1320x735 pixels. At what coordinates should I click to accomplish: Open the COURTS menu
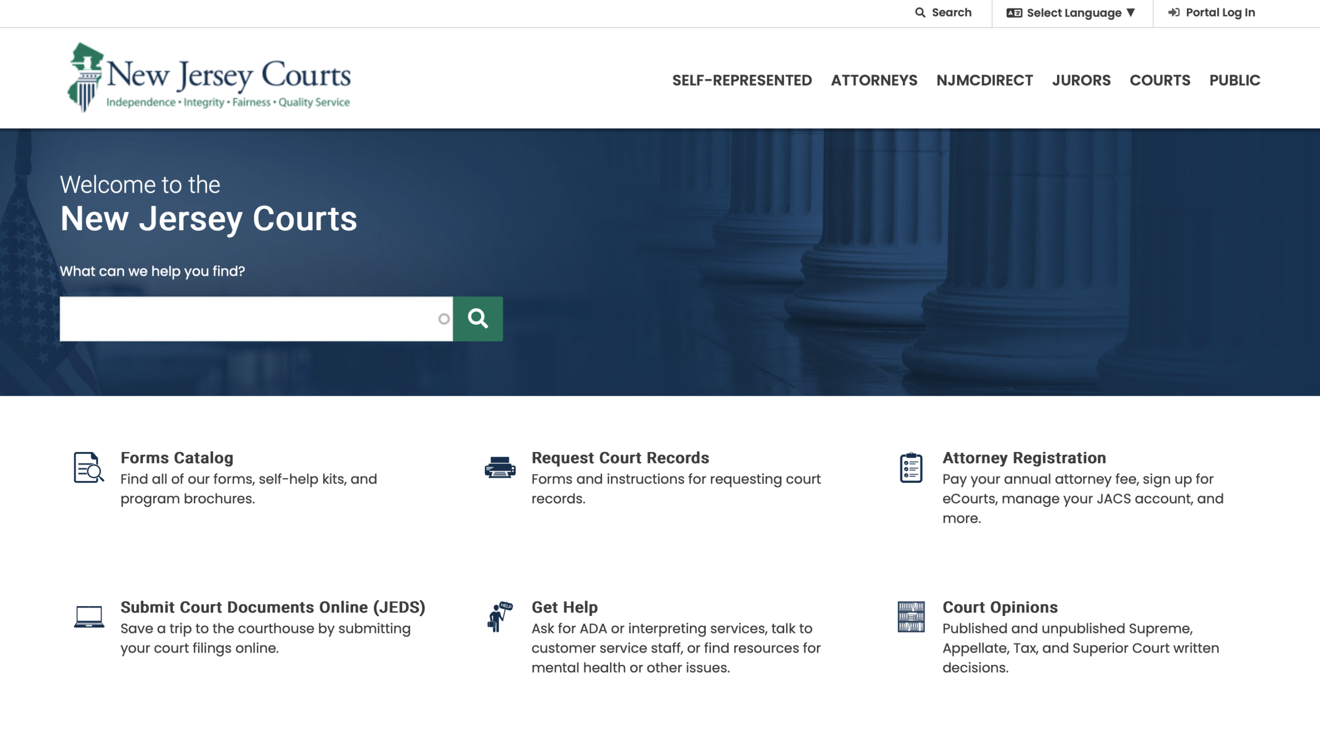pyautogui.click(x=1160, y=80)
